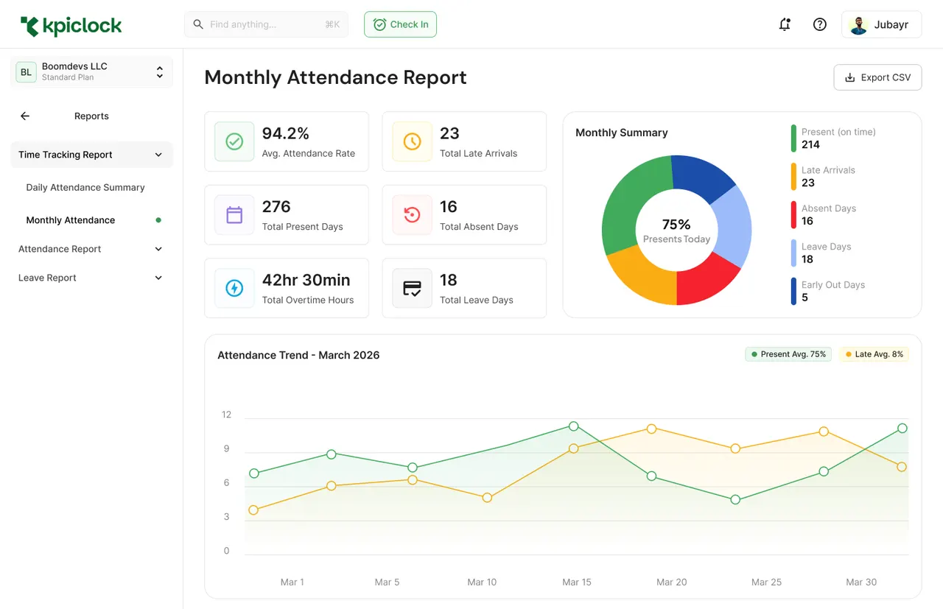Click the Total Present Days calendar icon
The width and height of the screenshot is (943, 609).
(234, 215)
